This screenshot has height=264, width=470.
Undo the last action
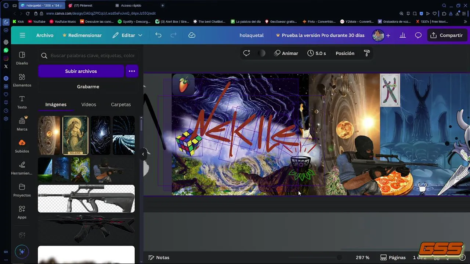coord(158,35)
